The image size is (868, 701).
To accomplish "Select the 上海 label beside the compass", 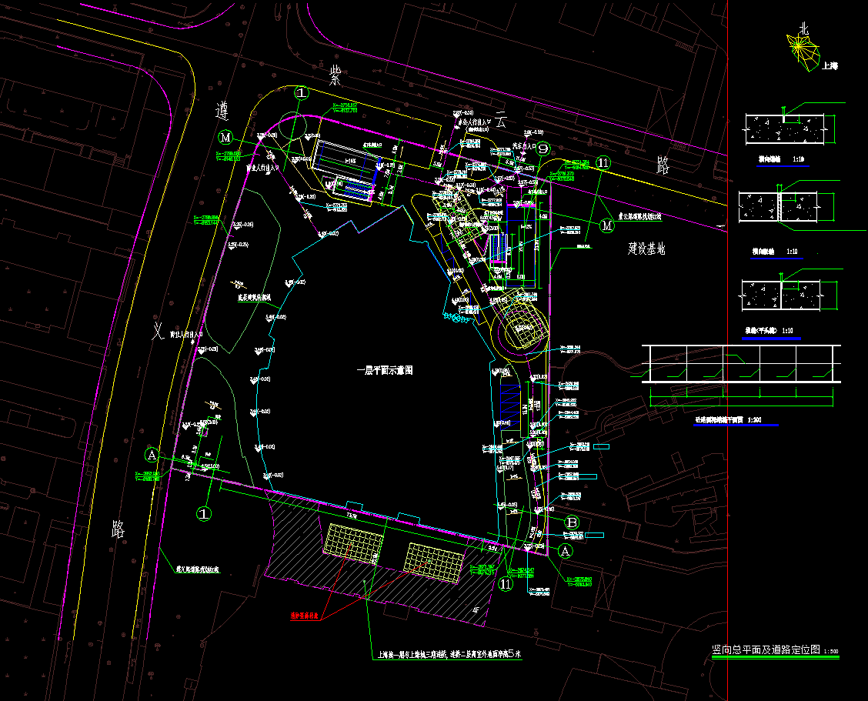I will click(x=830, y=66).
